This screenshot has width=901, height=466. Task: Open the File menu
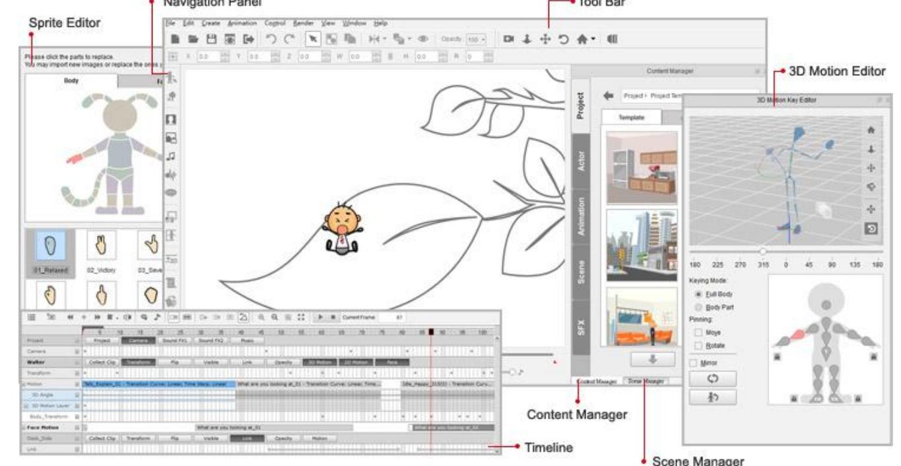click(170, 23)
